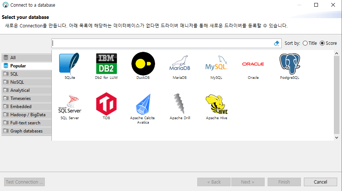Switch to the Analytical category
This screenshot has width=342, height=191.
26,90
